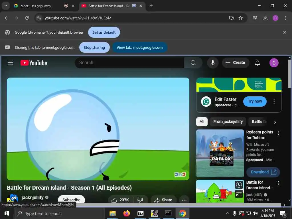Click the video player frame
The image size is (292, 219).
click(x=98, y=129)
